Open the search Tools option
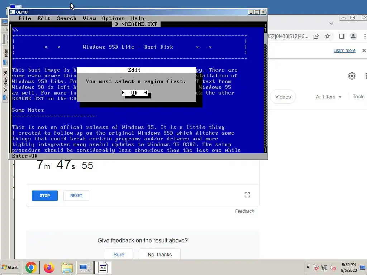 coord(358,97)
